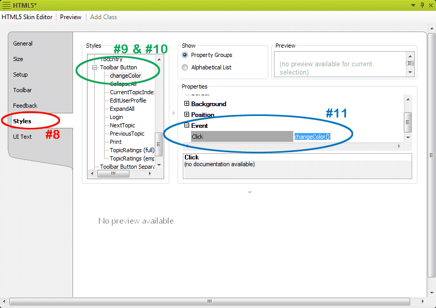Select the Print tree item
Viewport: 436px width, 308px height.
pos(115,142)
